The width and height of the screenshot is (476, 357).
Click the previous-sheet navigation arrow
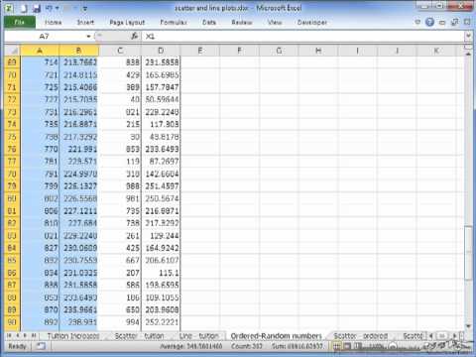(17, 335)
